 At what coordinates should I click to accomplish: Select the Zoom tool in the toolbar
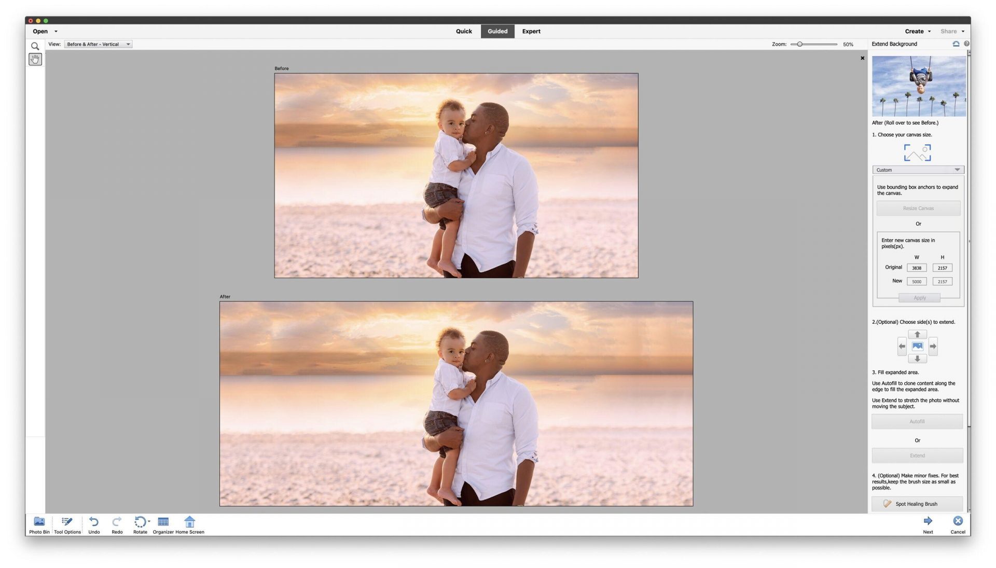(35, 46)
